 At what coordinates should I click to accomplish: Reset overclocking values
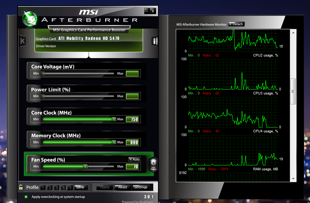pyautogui.click(x=123, y=187)
